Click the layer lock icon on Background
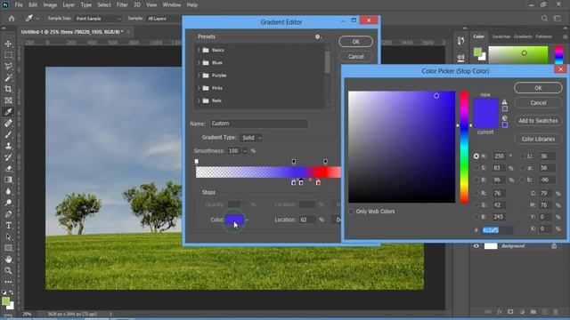 coord(554,246)
